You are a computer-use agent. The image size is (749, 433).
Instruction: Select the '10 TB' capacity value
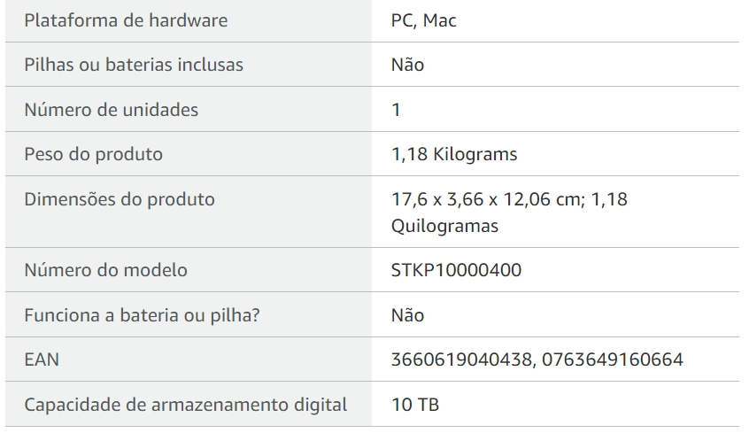pos(415,406)
